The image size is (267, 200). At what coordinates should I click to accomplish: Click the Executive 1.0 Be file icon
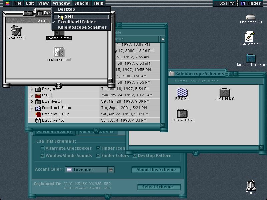38,114
